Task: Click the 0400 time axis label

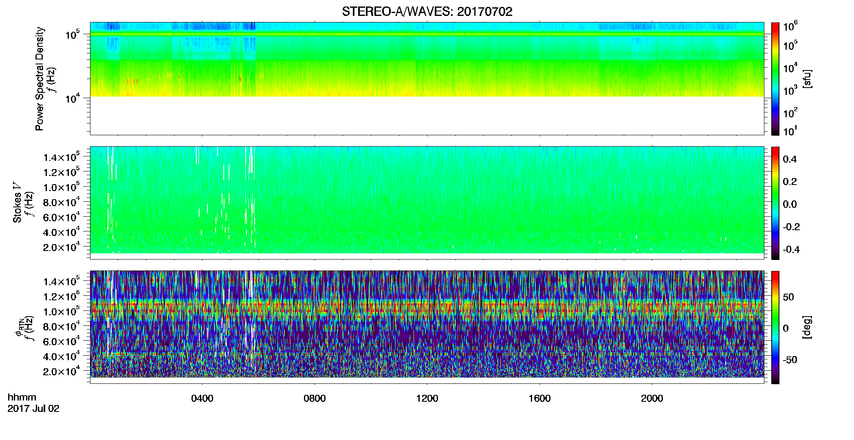Action: (x=202, y=398)
